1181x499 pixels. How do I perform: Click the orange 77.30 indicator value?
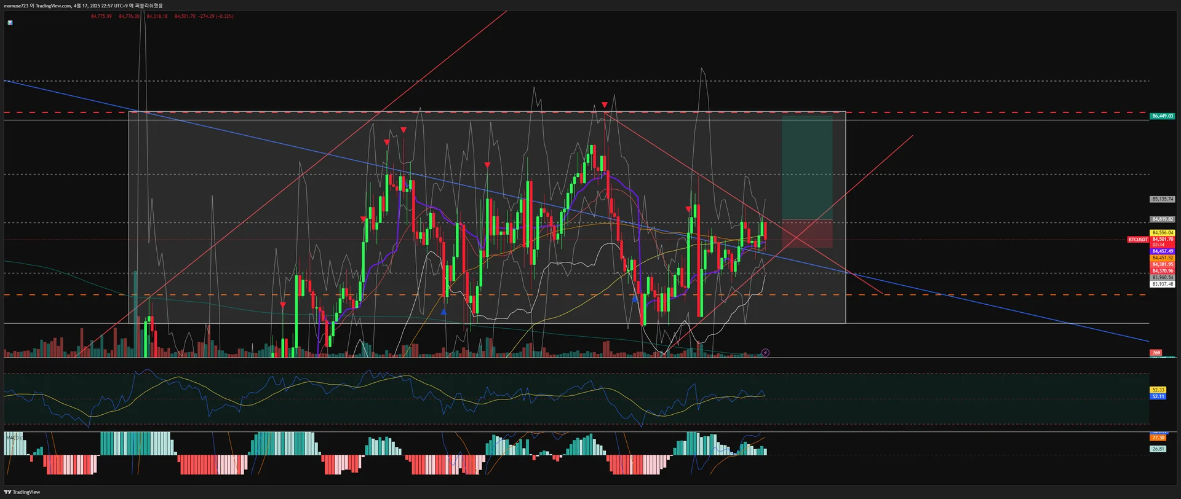(1158, 438)
